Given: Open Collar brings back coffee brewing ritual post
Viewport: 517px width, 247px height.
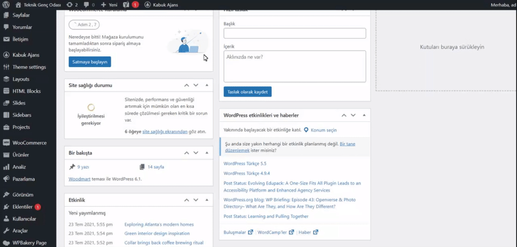Looking at the screenshot, I should 164,243.
